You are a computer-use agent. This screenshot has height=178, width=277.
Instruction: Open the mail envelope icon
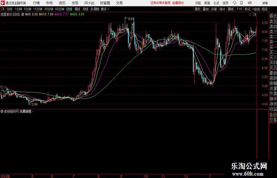(x=250, y=3)
